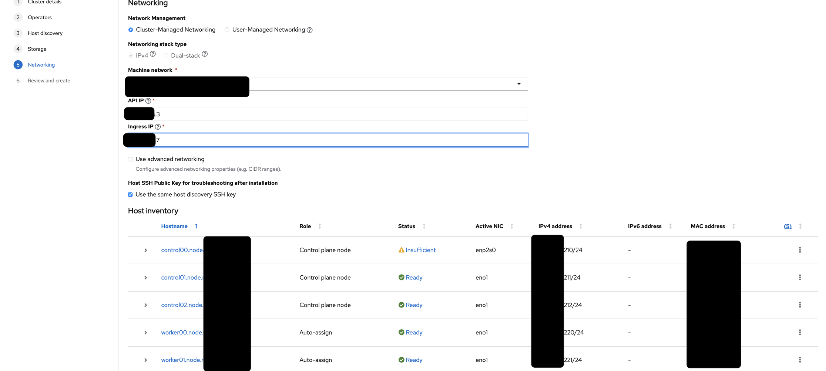826x371 pixels.
Task: Enable Use advanced networking checkbox
Action: (x=130, y=159)
